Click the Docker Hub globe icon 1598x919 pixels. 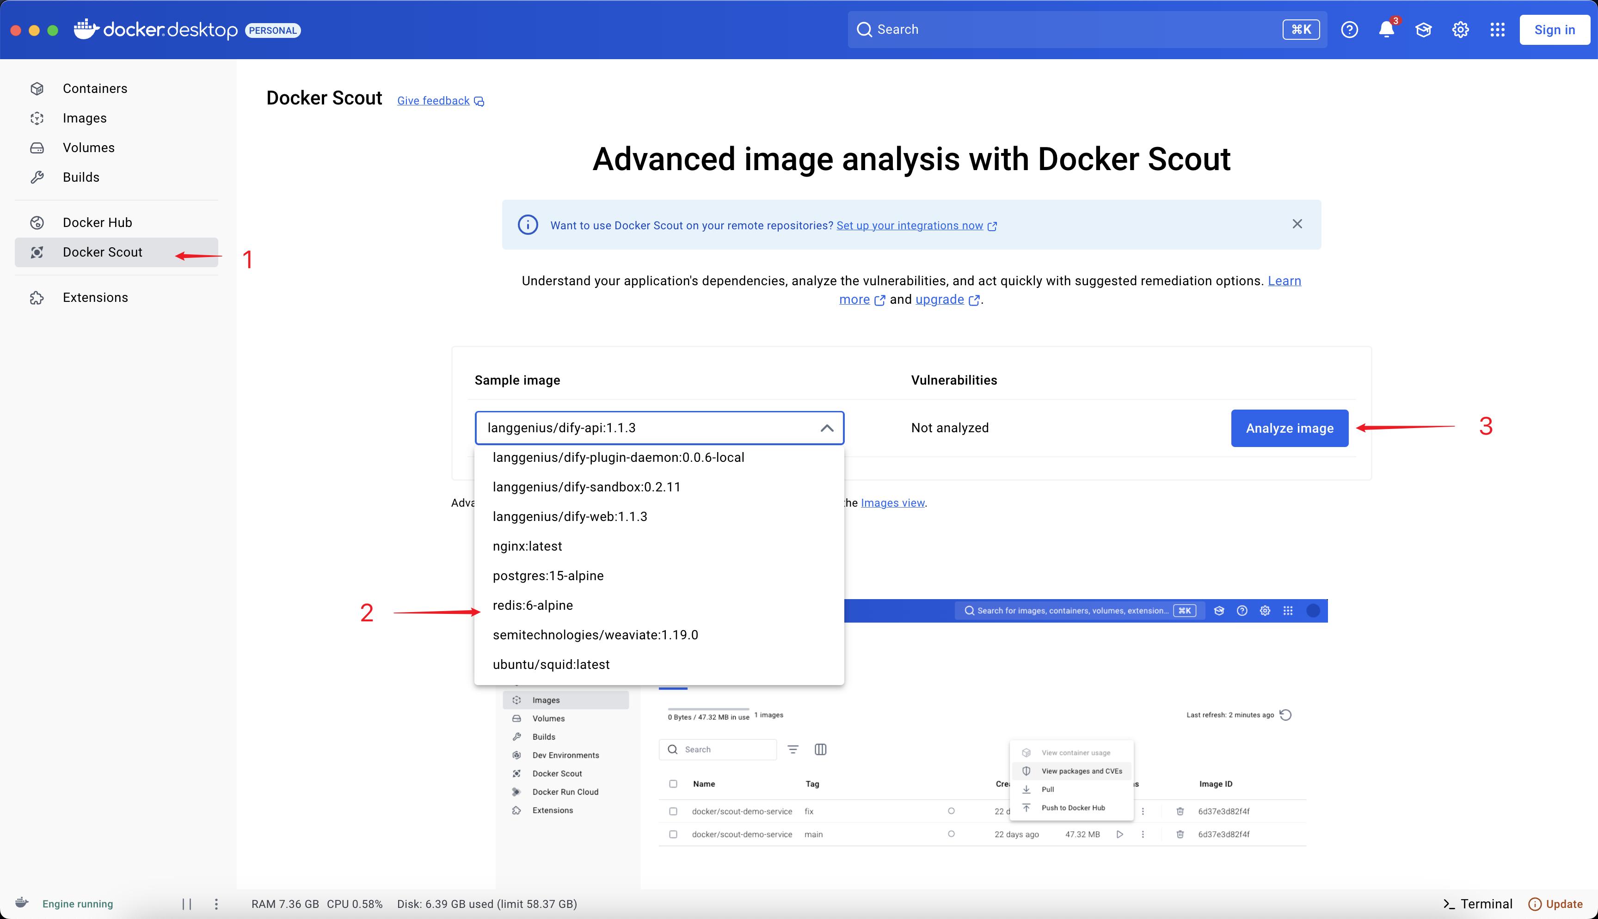point(37,222)
